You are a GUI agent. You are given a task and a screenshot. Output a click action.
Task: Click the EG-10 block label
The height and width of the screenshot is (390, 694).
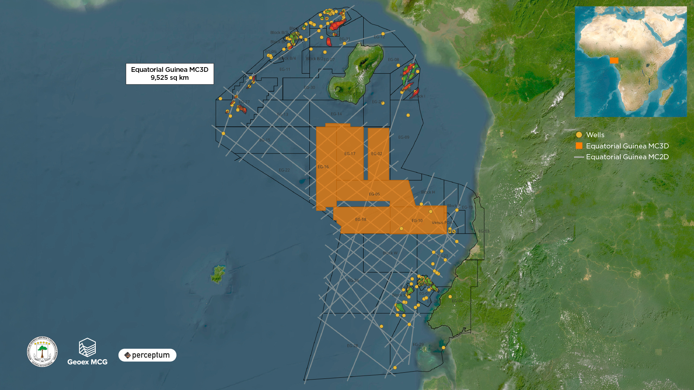417,221
